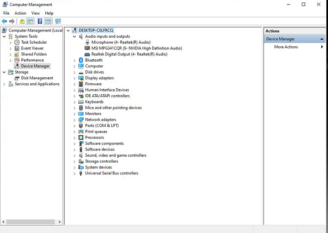Open the Action menu
The height and width of the screenshot is (233, 328).
point(20,13)
